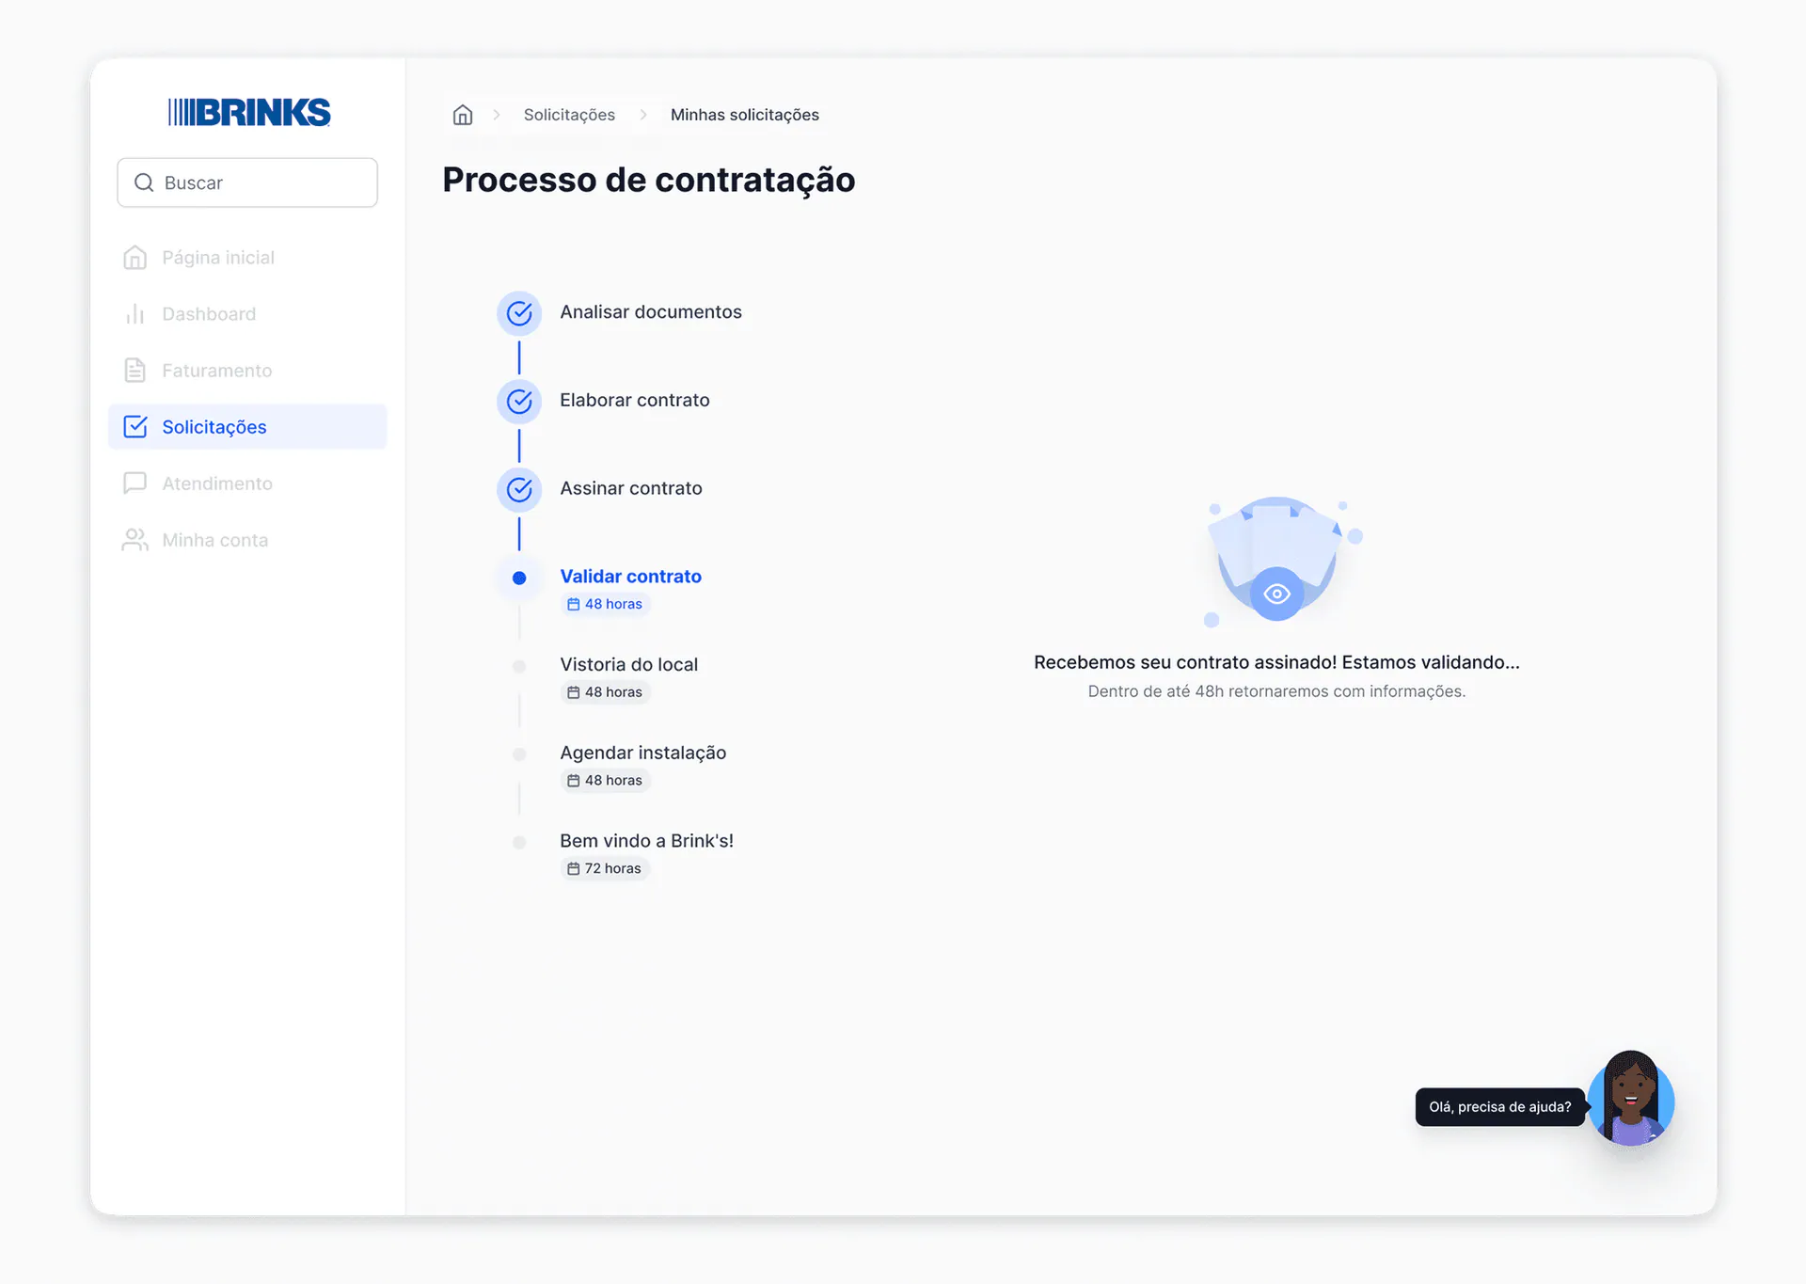
Task: Click breadcrumb chevron after home icon
Action: pos(497,115)
